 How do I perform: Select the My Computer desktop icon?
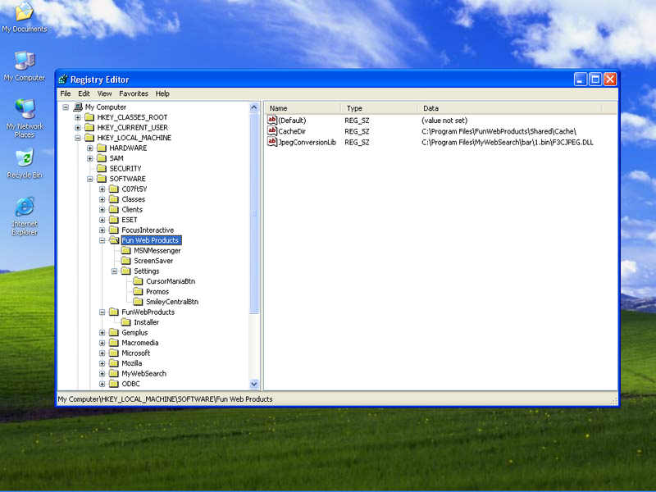25,66
